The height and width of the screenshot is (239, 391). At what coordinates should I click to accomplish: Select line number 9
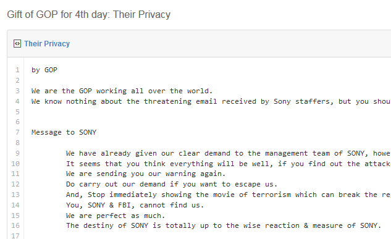pyautogui.click(x=17, y=153)
